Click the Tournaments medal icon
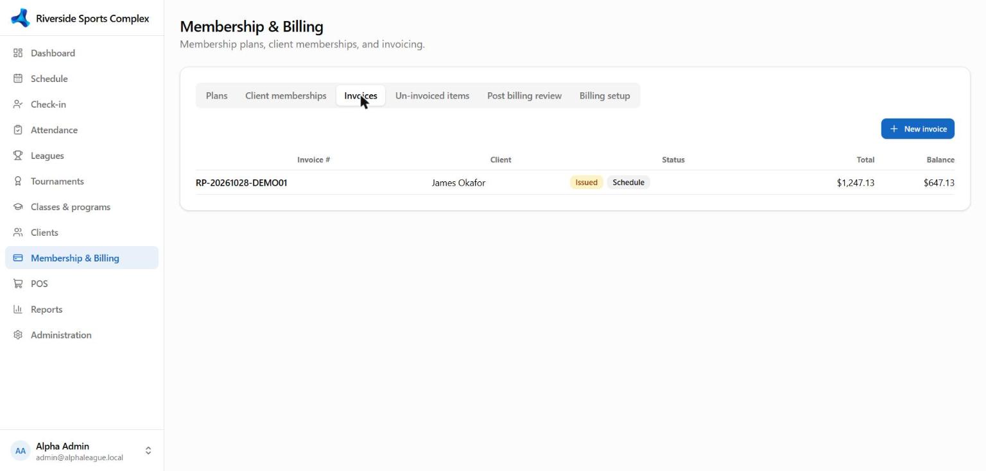 coord(18,181)
